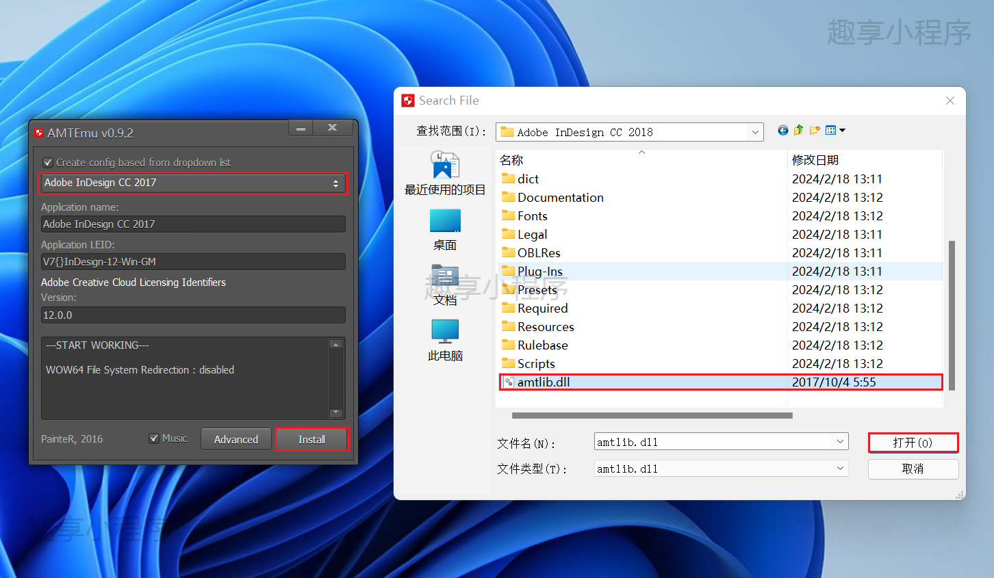
Task: Expand the file name (文件名) dropdown
Action: 840,442
